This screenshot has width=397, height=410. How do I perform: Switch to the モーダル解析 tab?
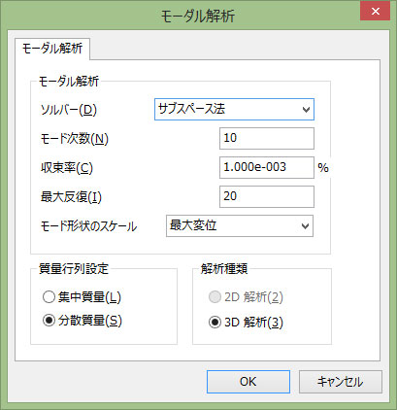[52, 49]
